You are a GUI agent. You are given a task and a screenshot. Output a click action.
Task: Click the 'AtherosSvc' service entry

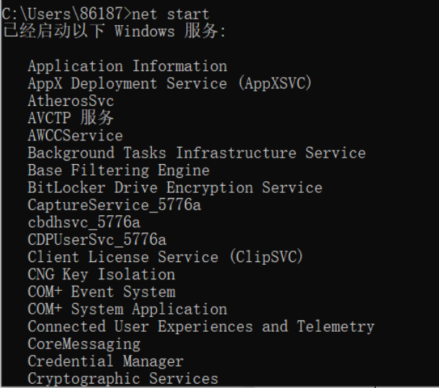(71, 101)
